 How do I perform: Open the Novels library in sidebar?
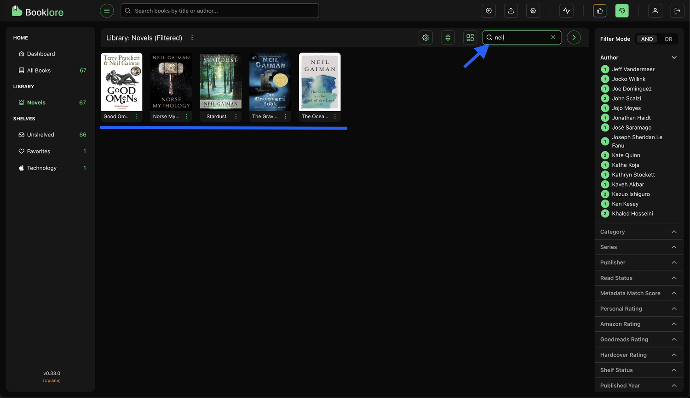click(x=36, y=102)
